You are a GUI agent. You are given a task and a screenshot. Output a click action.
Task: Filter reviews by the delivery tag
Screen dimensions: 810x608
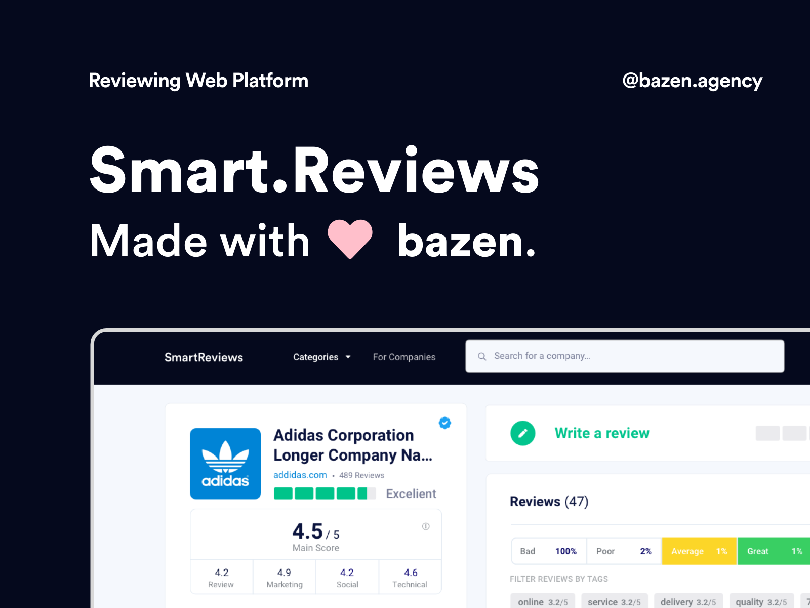688,601
